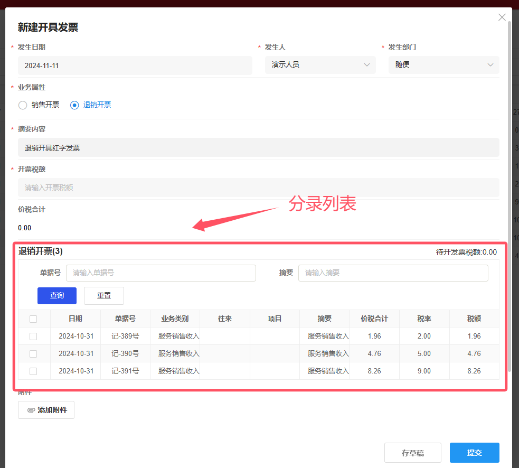519x468 pixels.
Task: Submit the invoice with 提交 button
Action: tap(474, 453)
